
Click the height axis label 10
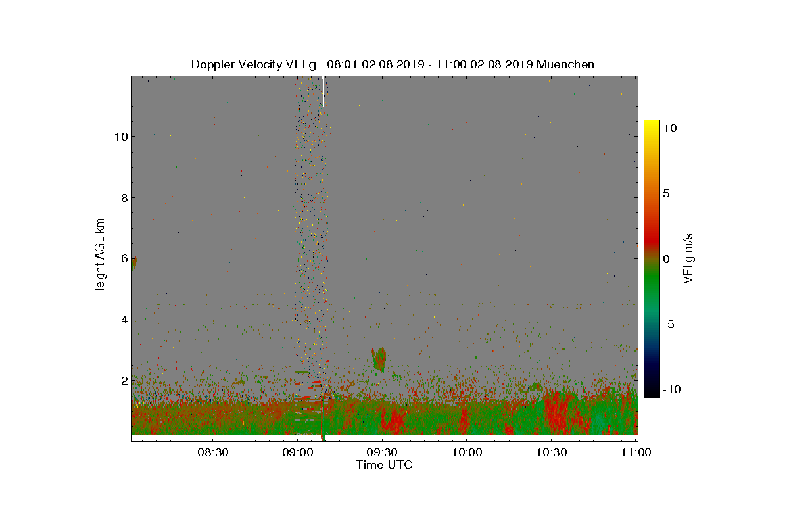coord(120,137)
